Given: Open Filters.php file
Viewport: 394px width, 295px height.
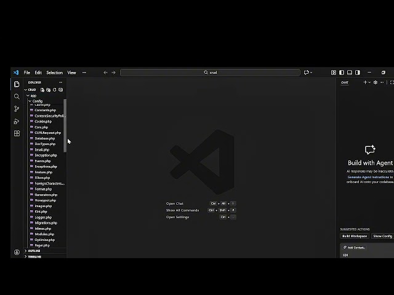Looking at the screenshot, I should click(x=42, y=178).
